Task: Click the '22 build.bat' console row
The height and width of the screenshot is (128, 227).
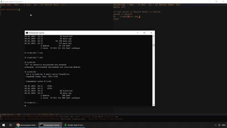Action: (x=49, y=36)
